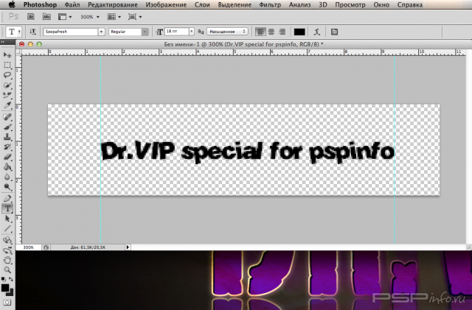Expand the anti-aliasing method dropdown
This screenshot has height=310, width=472.
point(228,32)
